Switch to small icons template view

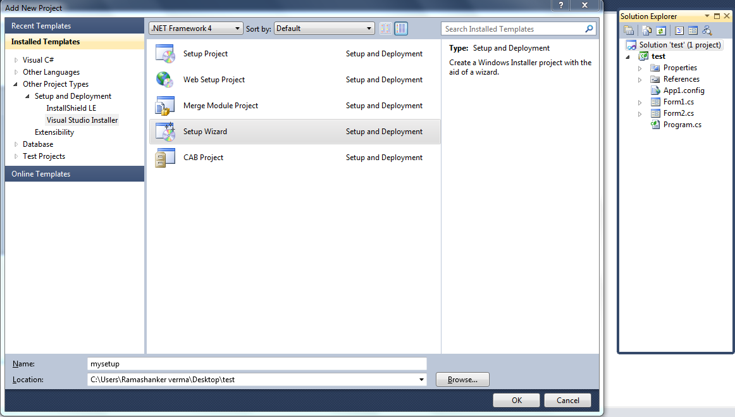coord(386,28)
